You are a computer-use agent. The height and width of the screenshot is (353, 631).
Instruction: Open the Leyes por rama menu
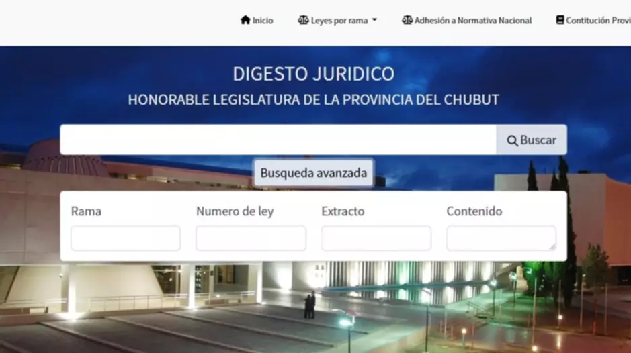pos(337,20)
